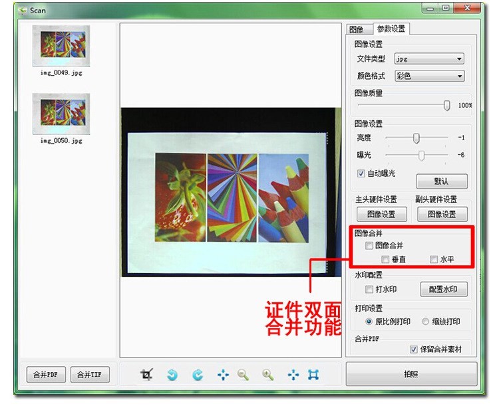
Task: Click the first four-arrow move icon
Action: click(x=223, y=375)
